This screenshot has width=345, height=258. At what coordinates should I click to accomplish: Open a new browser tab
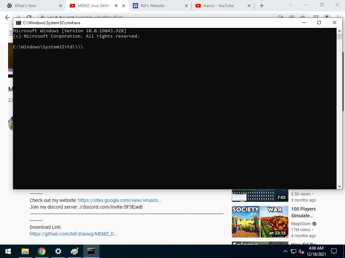click(x=261, y=6)
